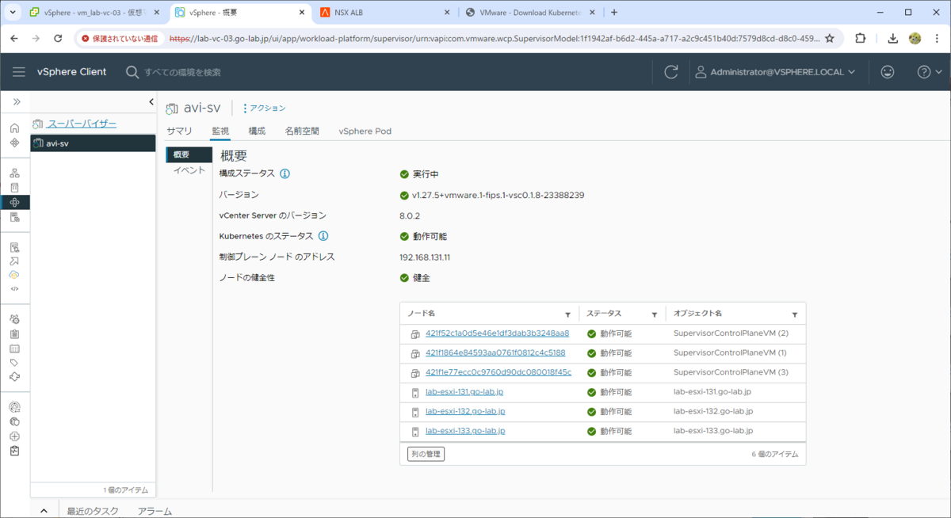Expand the left navigation rail with double chevron

16,102
